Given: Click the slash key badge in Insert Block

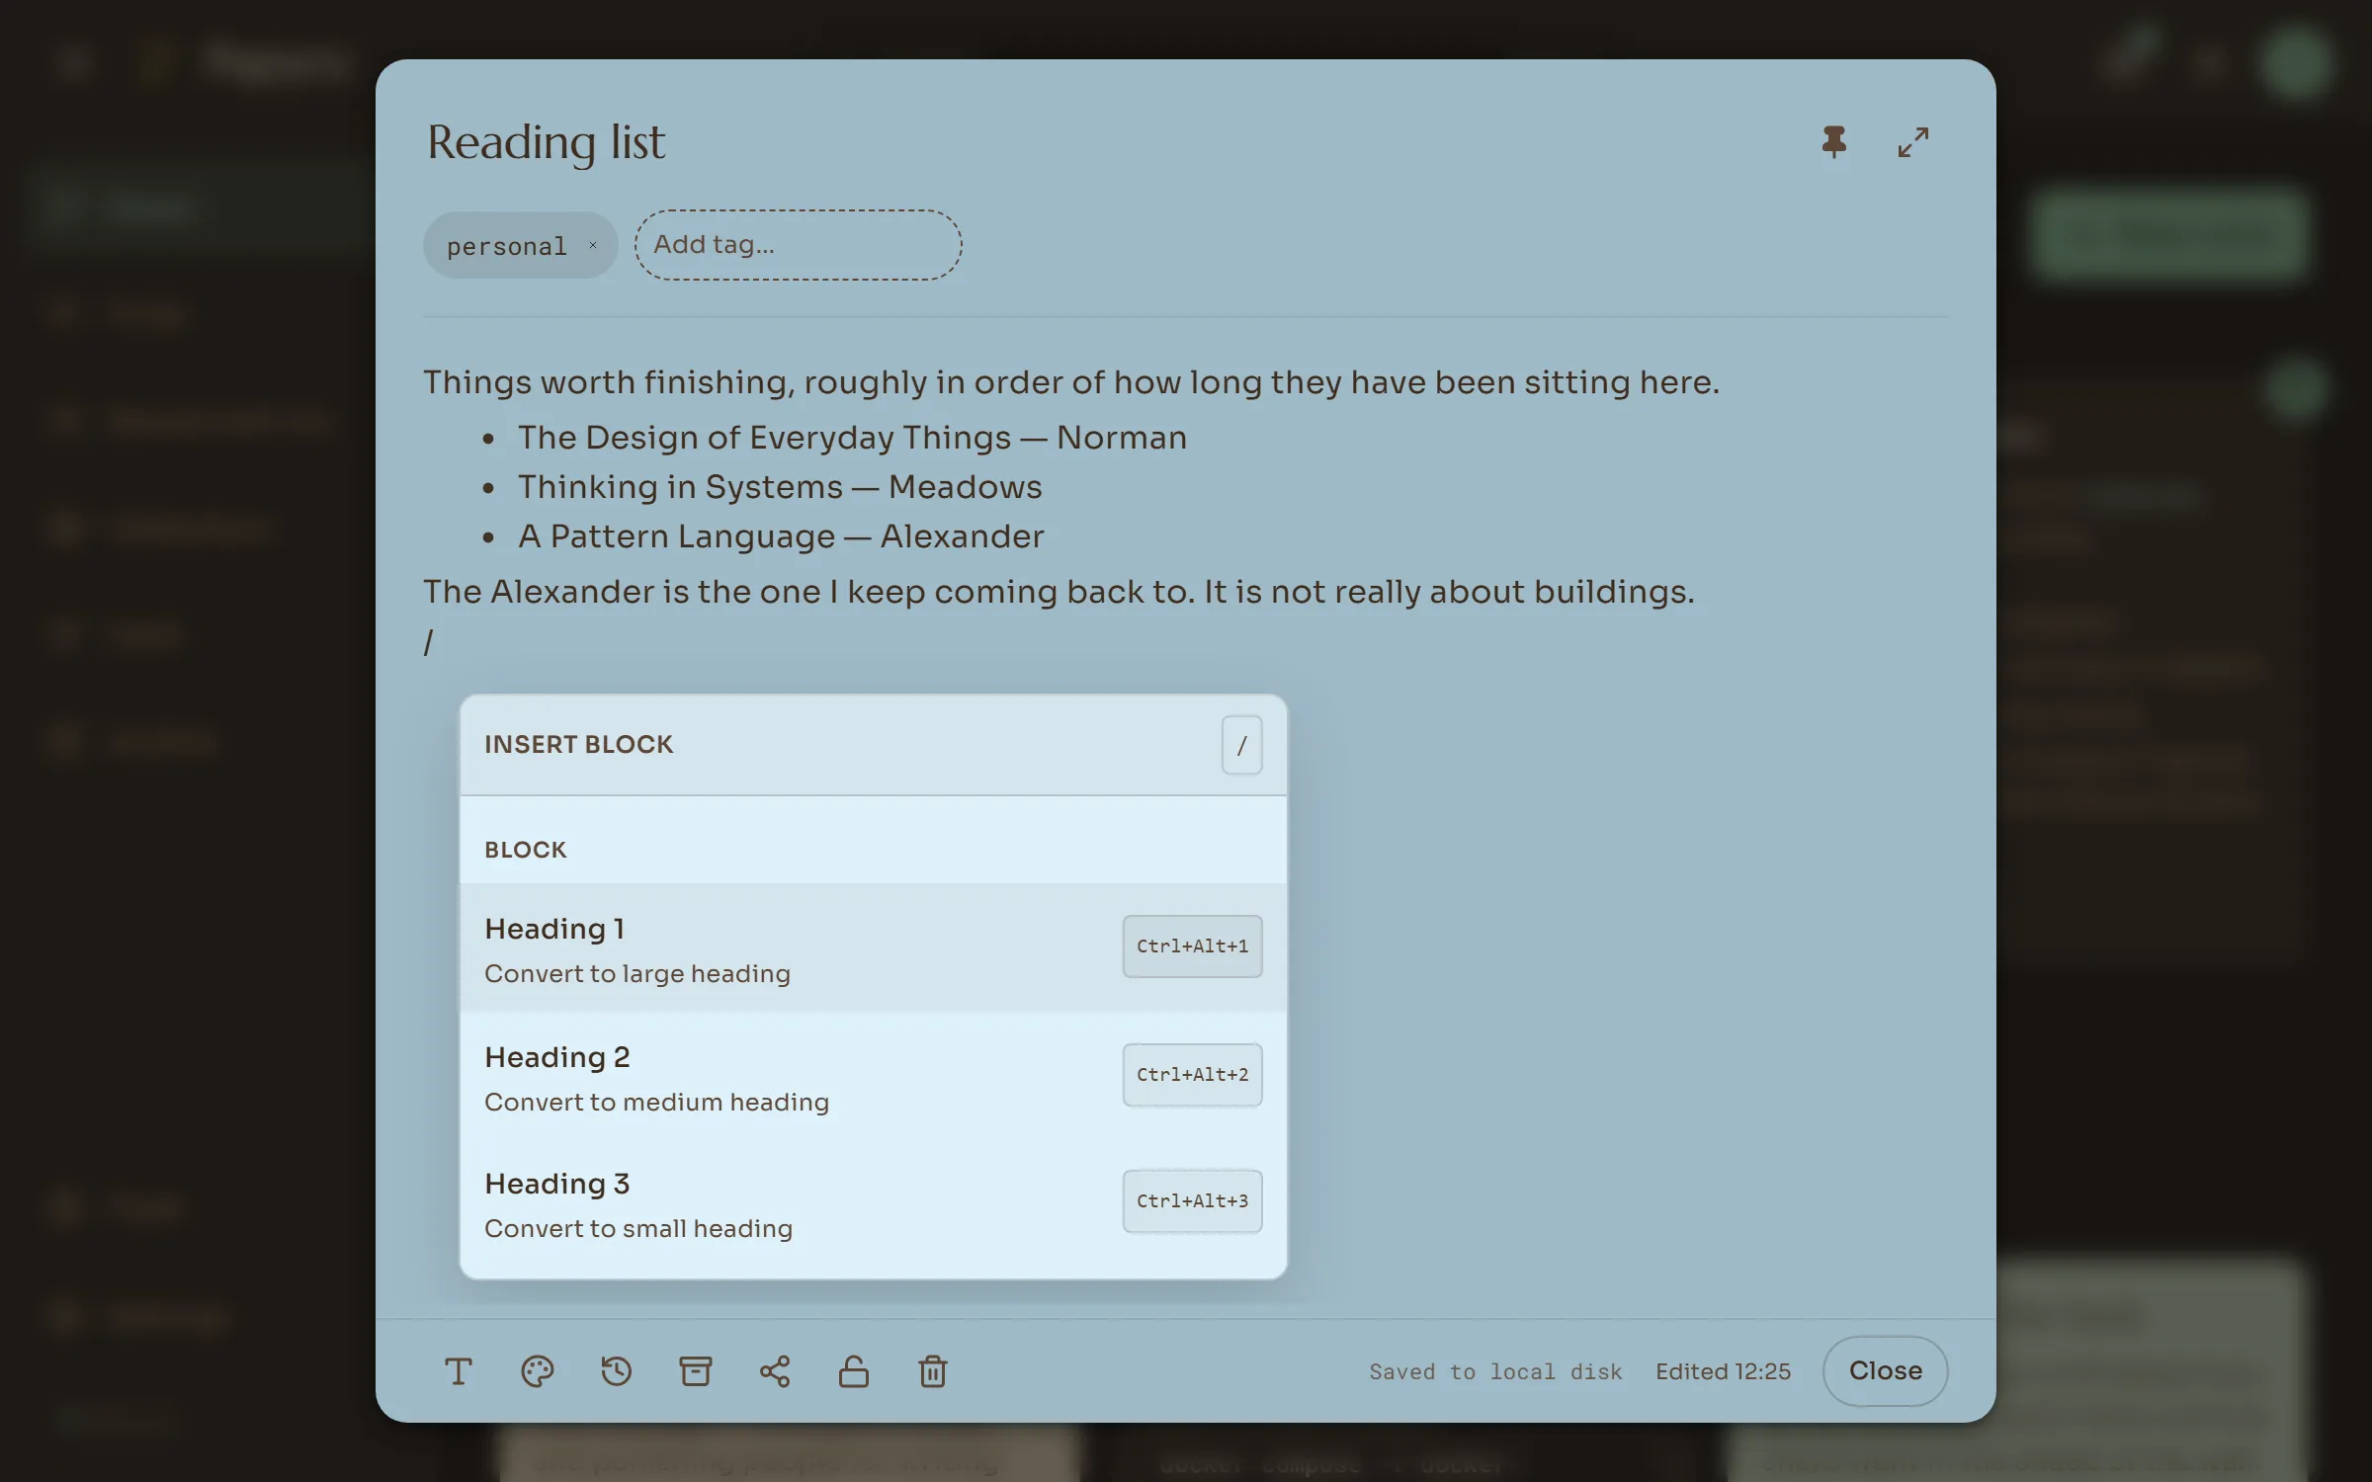Looking at the screenshot, I should point(1241,745).
